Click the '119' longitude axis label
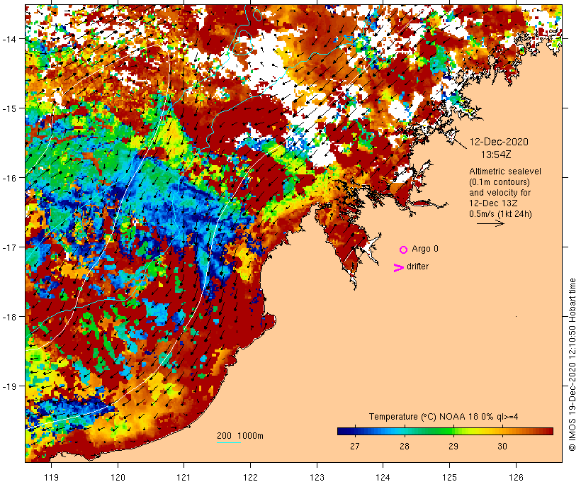This screenshot has height=482, width=581. coord(51,477)
